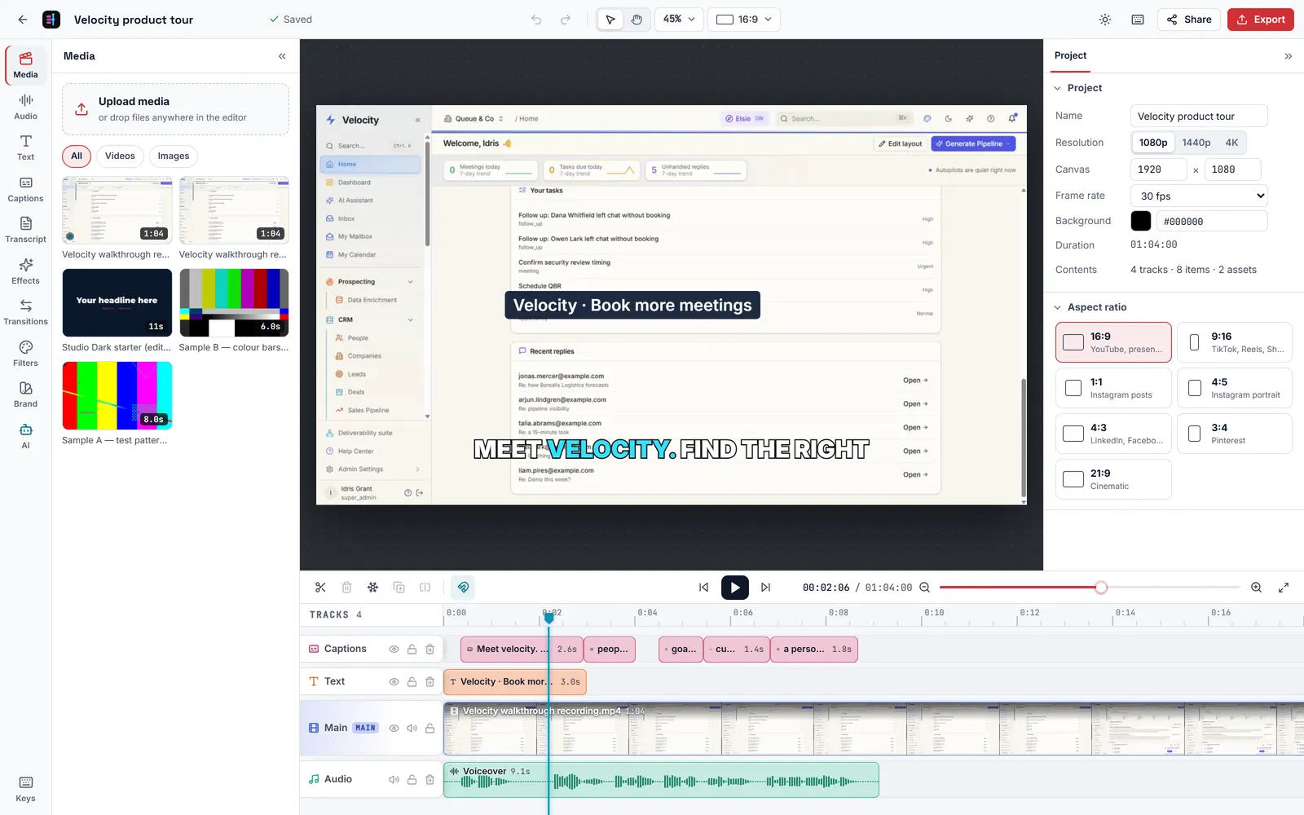Select the pointer selection tool
1304x815 pixels.
tap(610, 20)
